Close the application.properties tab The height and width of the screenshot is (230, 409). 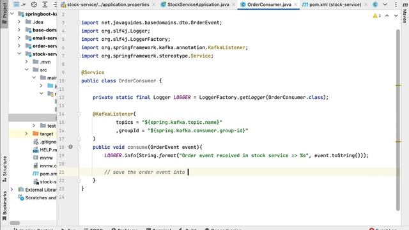click(153, 4)
